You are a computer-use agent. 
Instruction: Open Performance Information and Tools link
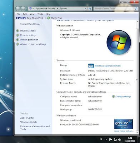tap(35, 128)
